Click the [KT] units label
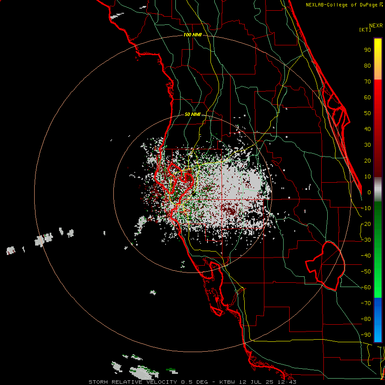385x385 pixels. [x=365, y=30]
